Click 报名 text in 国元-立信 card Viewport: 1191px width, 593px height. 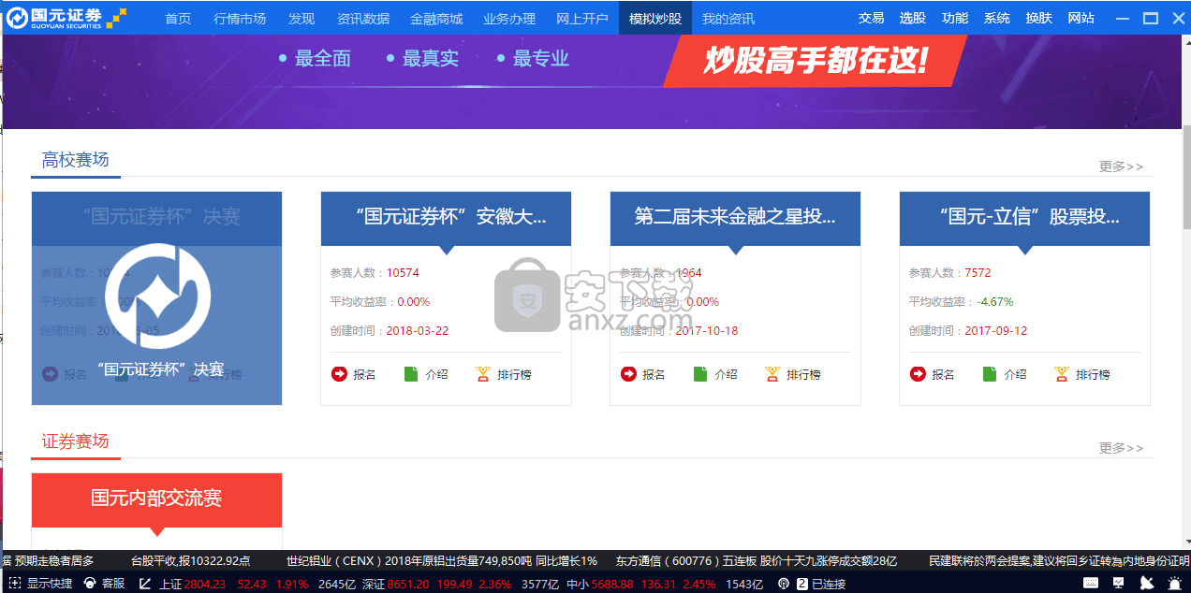click(x=943, y=375)
